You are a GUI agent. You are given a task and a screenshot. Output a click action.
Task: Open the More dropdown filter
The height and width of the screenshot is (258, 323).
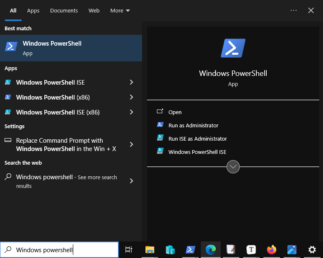point(120,10)
